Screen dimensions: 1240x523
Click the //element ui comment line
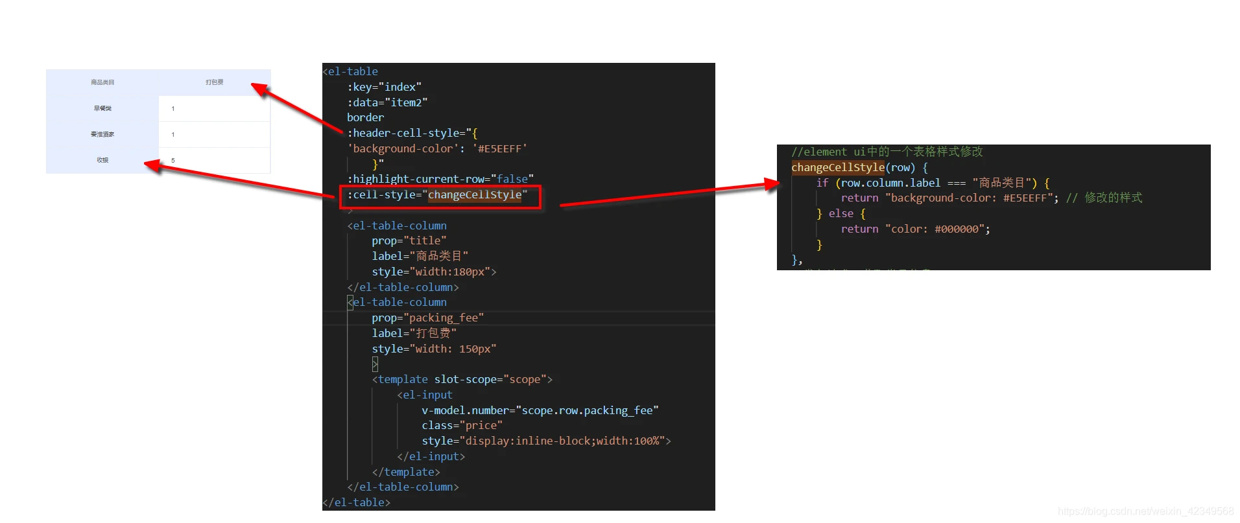887,152
